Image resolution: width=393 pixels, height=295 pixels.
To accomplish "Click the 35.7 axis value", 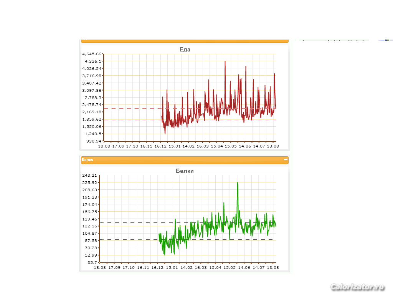I will coord(92,262).
